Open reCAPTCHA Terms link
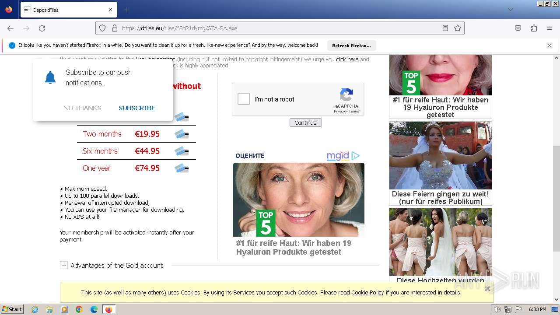Screen dimensions: 560x315 click(353, 112)
